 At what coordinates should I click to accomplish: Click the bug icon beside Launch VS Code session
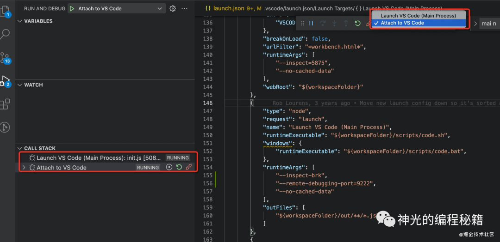click(x=32, y=158)
